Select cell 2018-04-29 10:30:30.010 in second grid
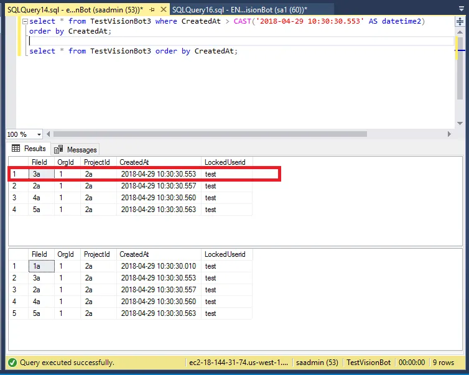The image size is (469, 375). click(x=159, y=266)
